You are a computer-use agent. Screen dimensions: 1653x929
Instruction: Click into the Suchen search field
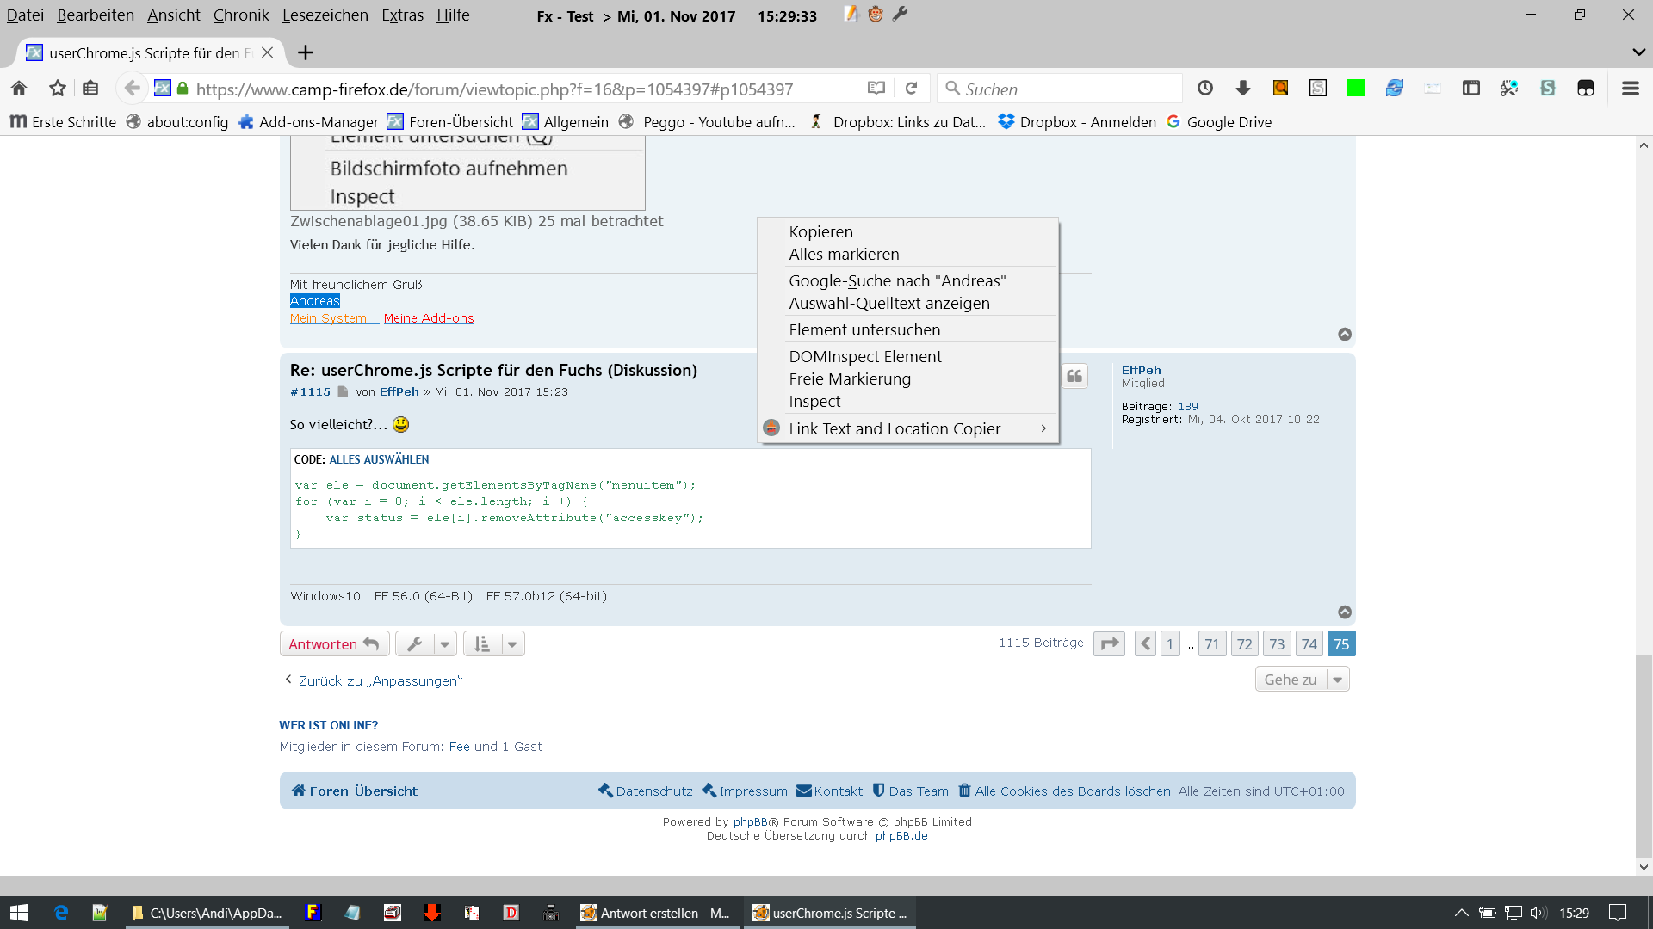[1068, 89]
